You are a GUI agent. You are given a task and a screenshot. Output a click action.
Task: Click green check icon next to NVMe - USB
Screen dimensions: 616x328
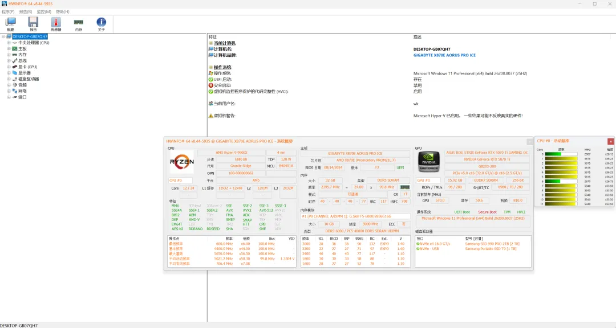418,249
